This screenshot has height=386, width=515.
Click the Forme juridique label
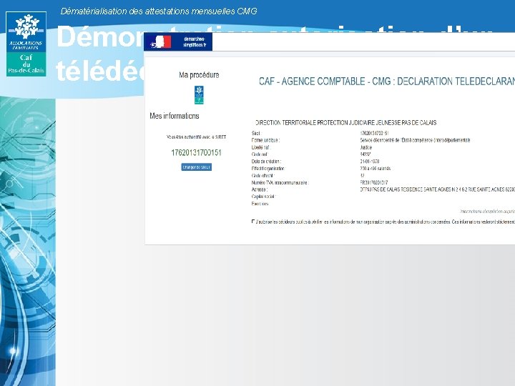(265, 140)
